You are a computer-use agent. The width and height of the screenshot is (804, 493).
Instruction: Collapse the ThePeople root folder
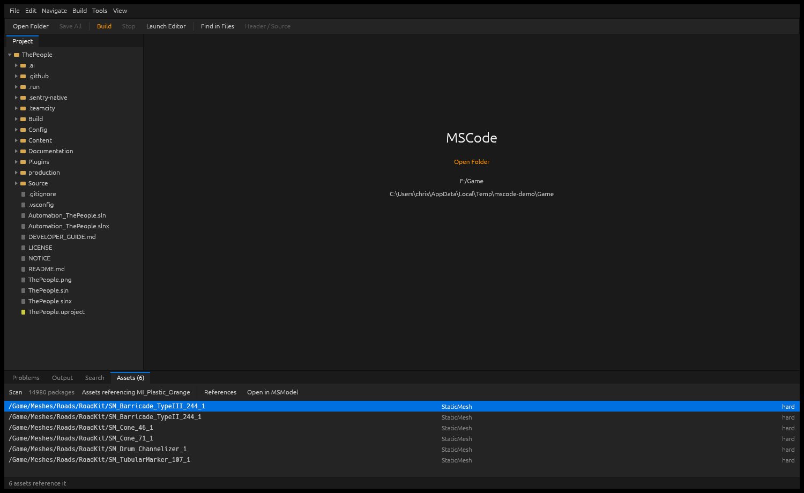pyautogui.click(x=10, y=55)
